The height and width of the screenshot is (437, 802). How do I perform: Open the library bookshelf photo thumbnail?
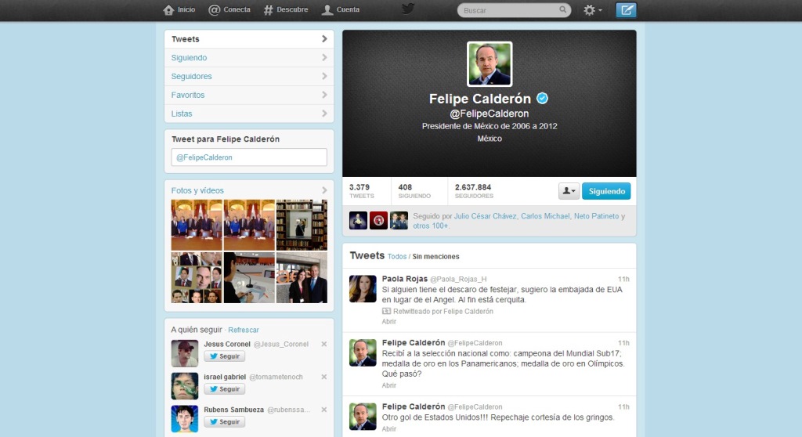pos(302,225)
